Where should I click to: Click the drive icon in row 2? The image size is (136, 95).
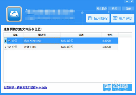(9, 47)
